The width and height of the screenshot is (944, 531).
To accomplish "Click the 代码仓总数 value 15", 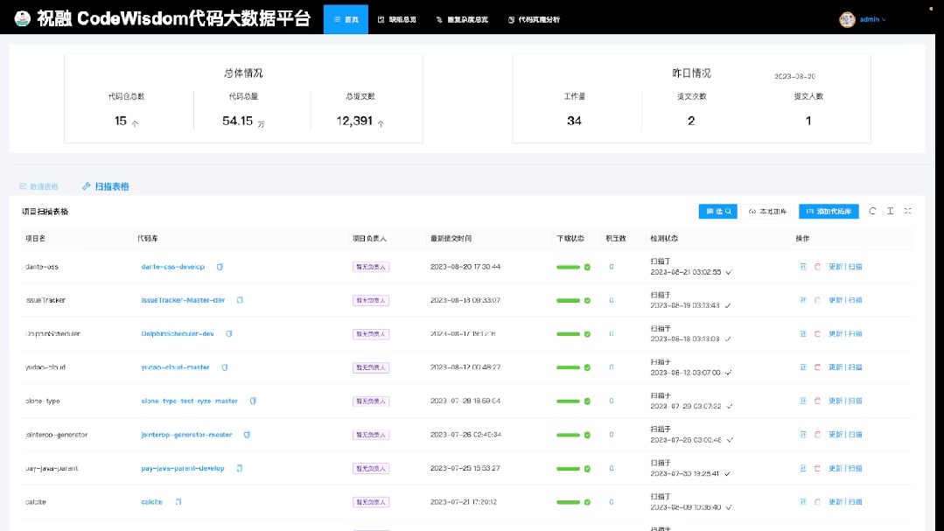I will click(x=121, y=121).
